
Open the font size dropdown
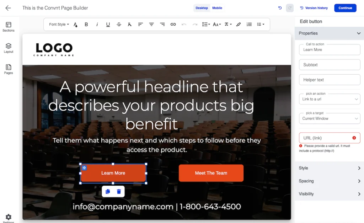point(216,25)
